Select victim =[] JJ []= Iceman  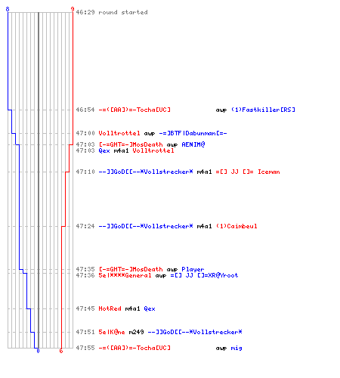tap(248, 172)
